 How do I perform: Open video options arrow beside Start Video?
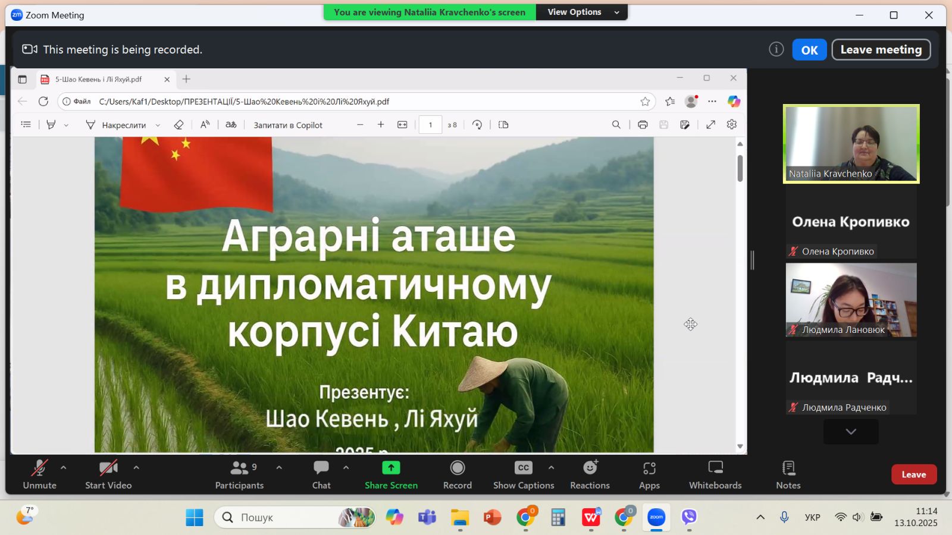click(136, 468)
